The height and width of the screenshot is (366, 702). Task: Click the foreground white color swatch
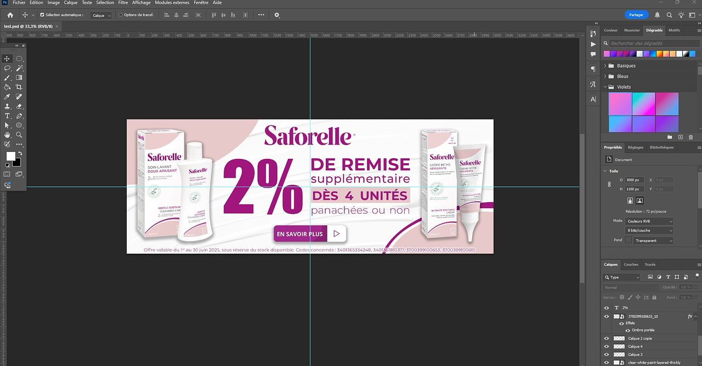(10, 156)
